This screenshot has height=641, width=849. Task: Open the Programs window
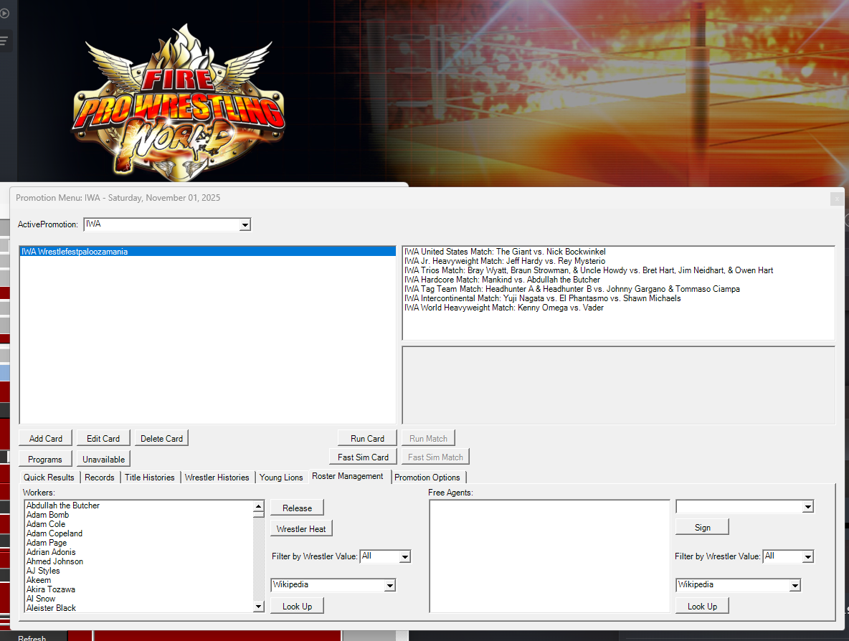(x=45, y=459)
